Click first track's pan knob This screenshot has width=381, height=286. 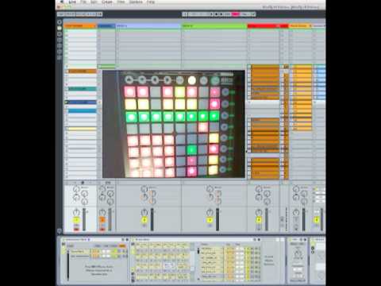click(76, 212)
